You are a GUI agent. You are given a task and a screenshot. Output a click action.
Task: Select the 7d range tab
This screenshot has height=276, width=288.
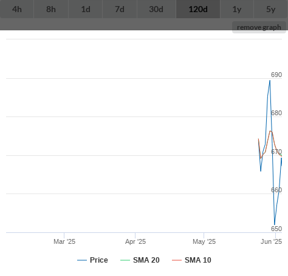[x=120, y=9]
